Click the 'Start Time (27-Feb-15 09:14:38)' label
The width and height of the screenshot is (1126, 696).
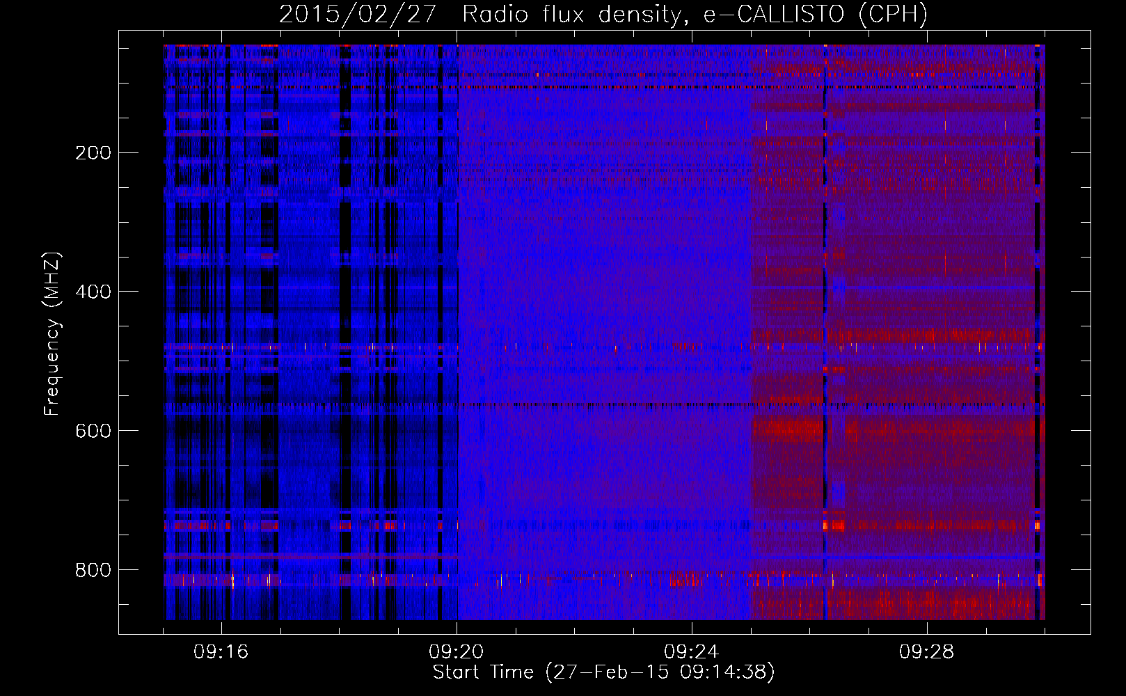(603, 672)
